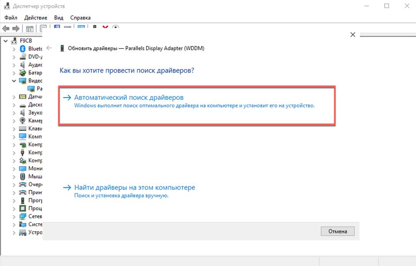Image resolution: width=416 pixels, height=266 pixels.
Task: Collapse the F9CB root node
Action: 6,41
